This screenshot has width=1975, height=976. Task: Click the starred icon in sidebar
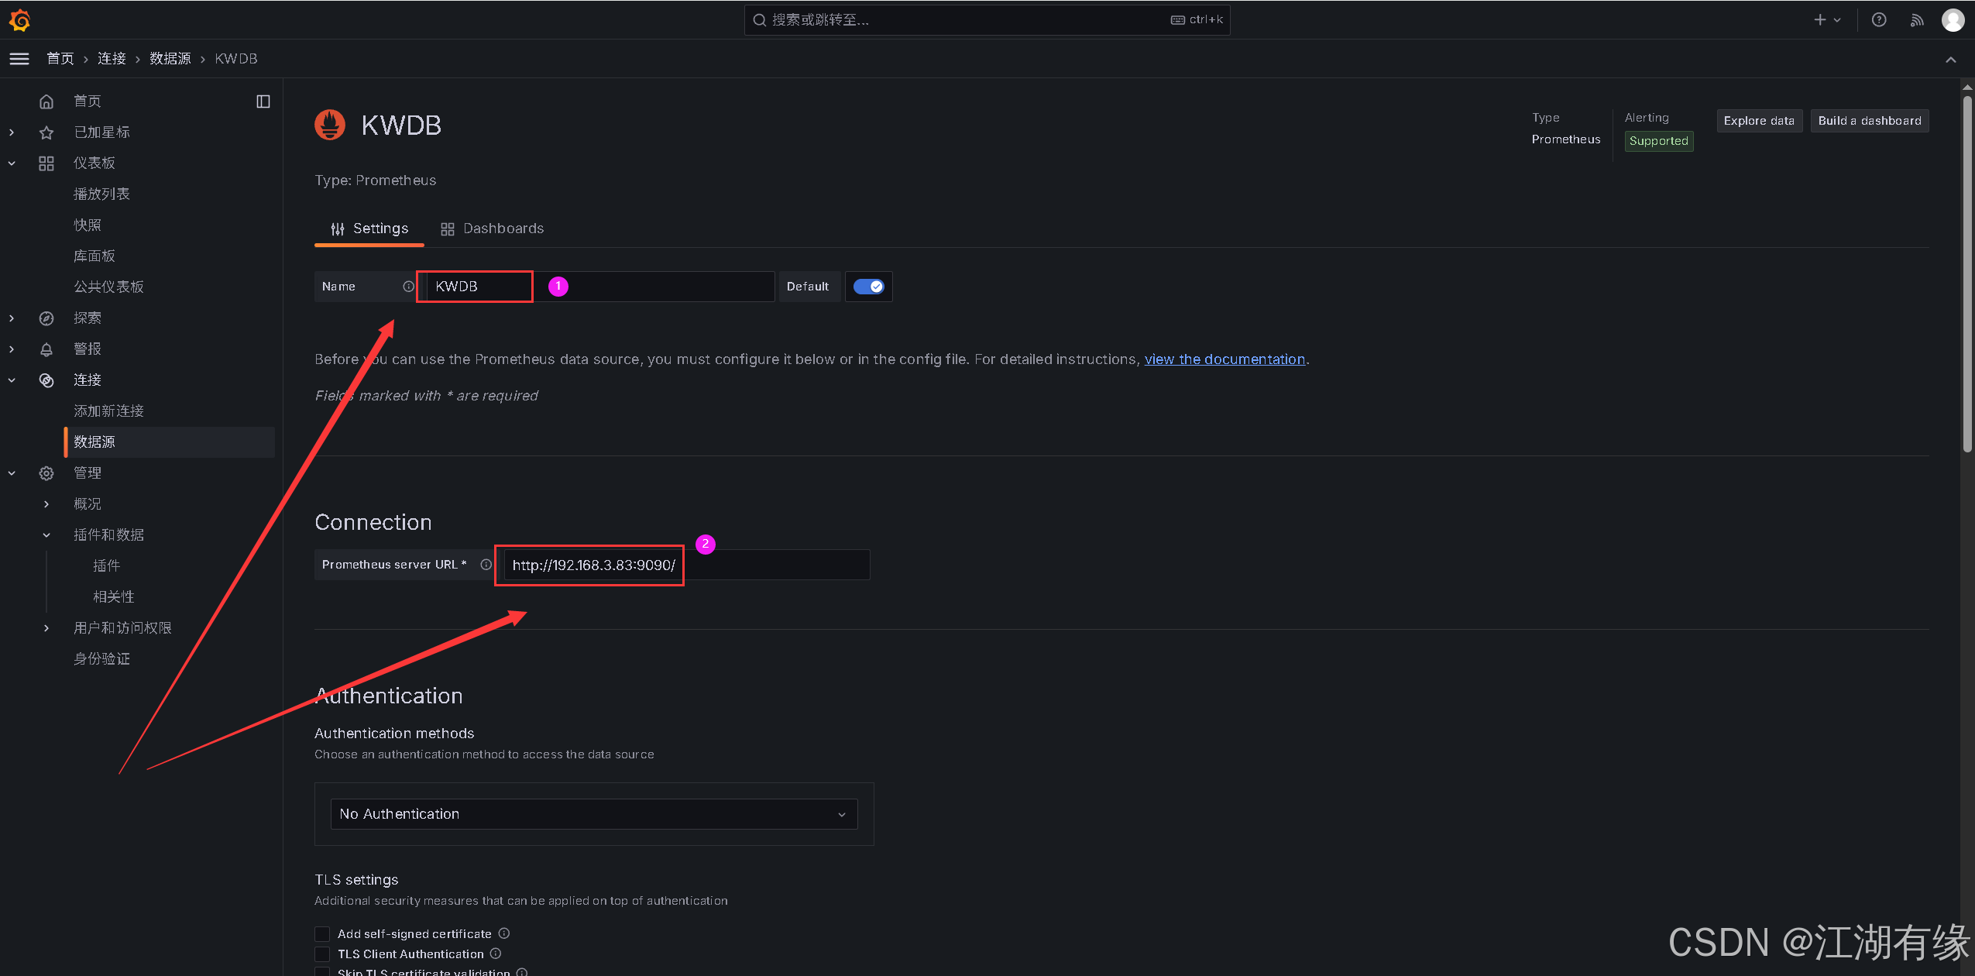point(46,132)
